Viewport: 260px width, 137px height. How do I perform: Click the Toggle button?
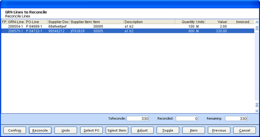[168, 130]
